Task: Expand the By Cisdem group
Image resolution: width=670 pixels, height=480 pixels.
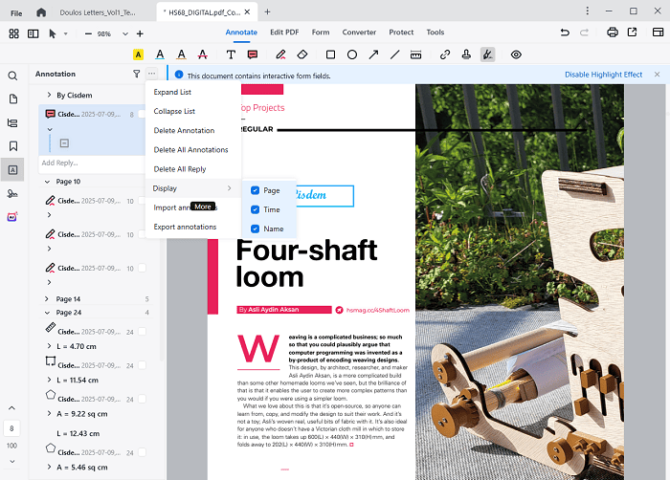Action: coord(49,96)
